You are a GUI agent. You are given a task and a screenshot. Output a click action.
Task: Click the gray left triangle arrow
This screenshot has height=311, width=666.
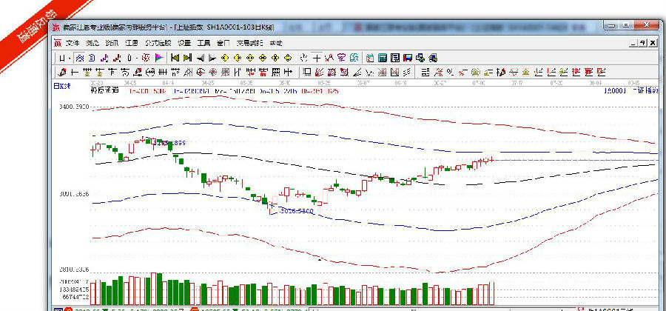coord(201,57)
